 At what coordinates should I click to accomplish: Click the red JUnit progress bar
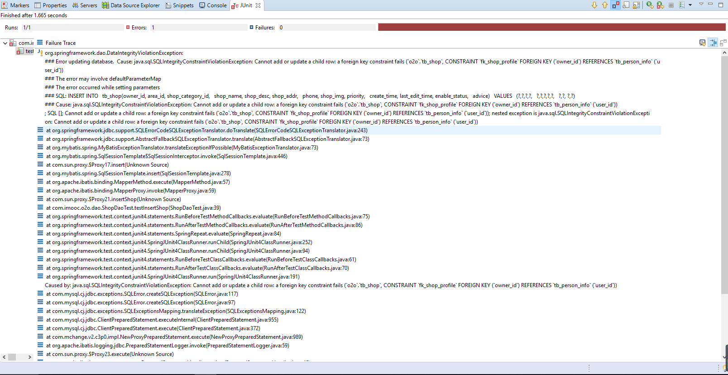point(552,27)
